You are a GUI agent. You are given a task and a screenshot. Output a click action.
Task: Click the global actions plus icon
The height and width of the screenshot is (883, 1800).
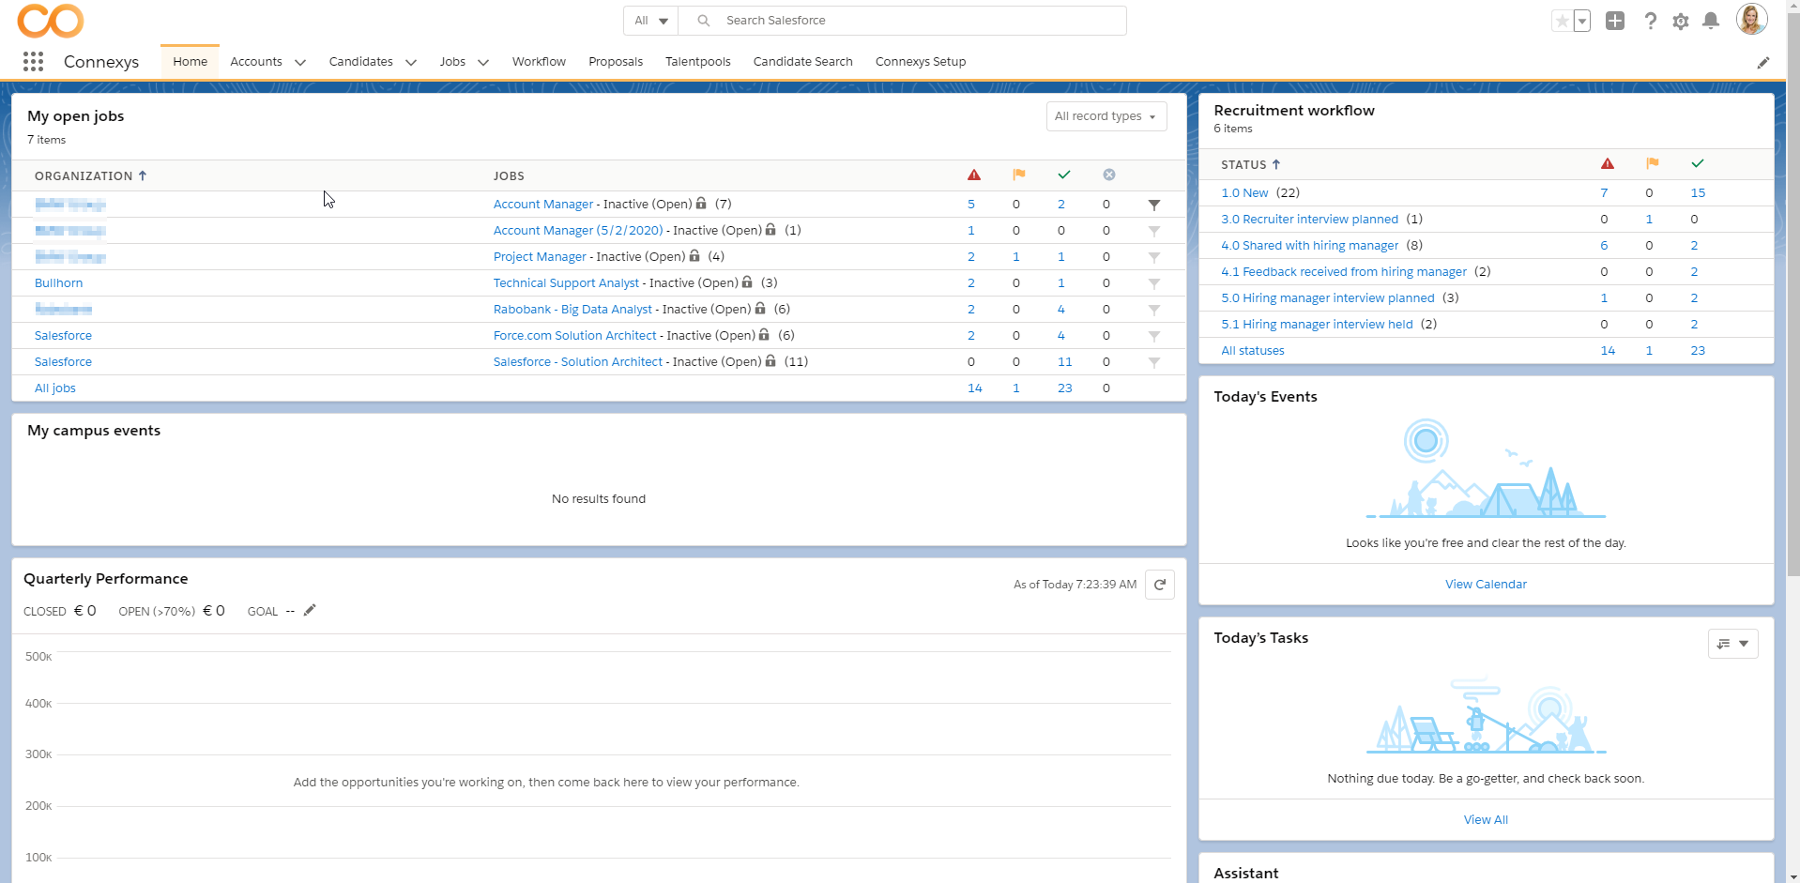[1615, 21]
